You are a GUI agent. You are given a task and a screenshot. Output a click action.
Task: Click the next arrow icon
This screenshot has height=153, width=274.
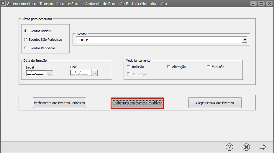click(263, 147)
